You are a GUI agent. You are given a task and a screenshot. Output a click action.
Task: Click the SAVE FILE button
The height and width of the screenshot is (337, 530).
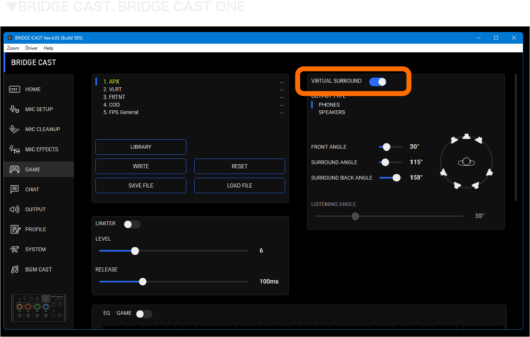click(141, 185)
